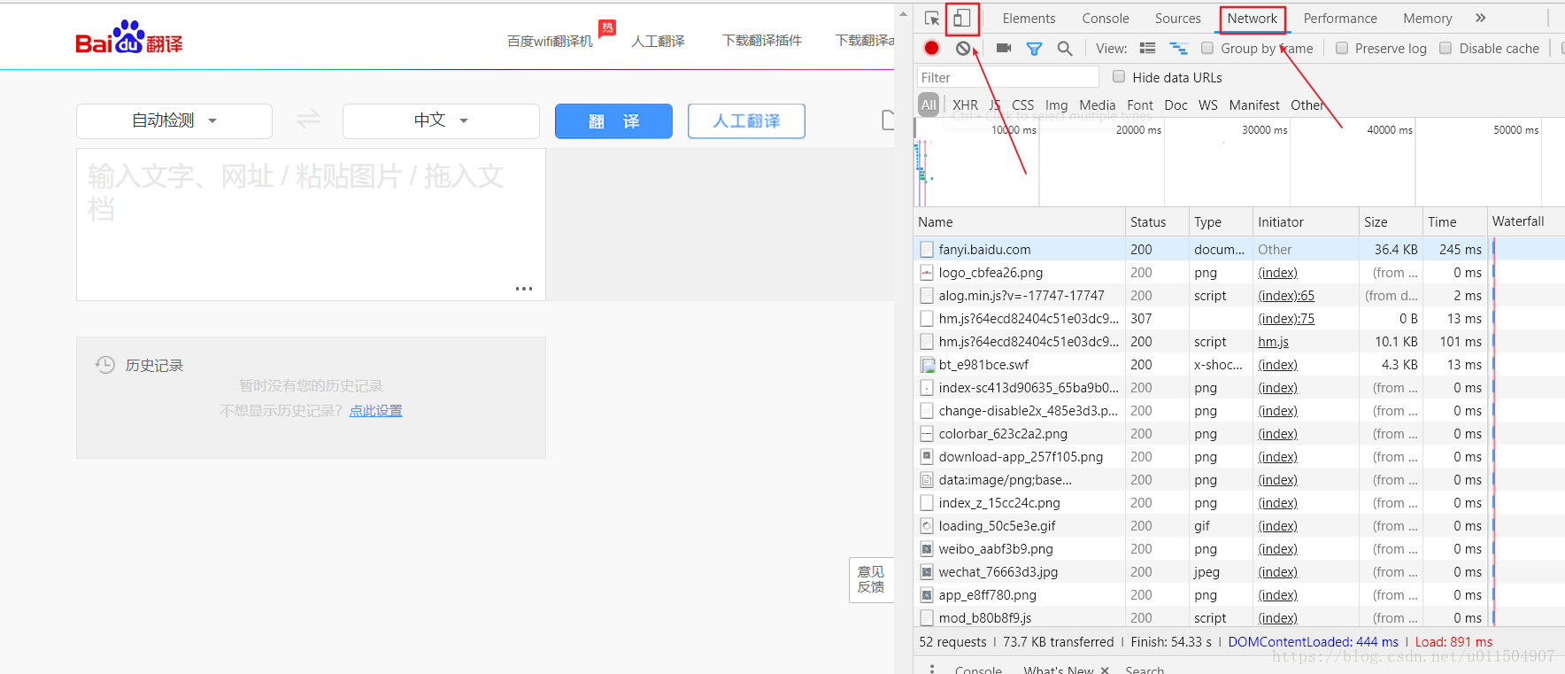This screenshot has width=1565, height=674.
Task: Open 百度wifi翻译机 navigation link
Action: click(550, 41)
